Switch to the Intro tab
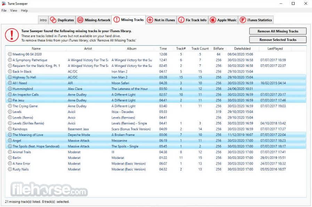312x207 pixels. coord(43,20)
